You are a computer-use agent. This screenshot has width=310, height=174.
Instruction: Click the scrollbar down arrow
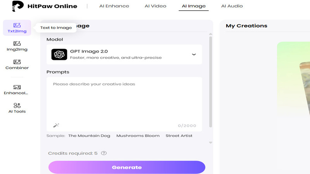(210, 142)
